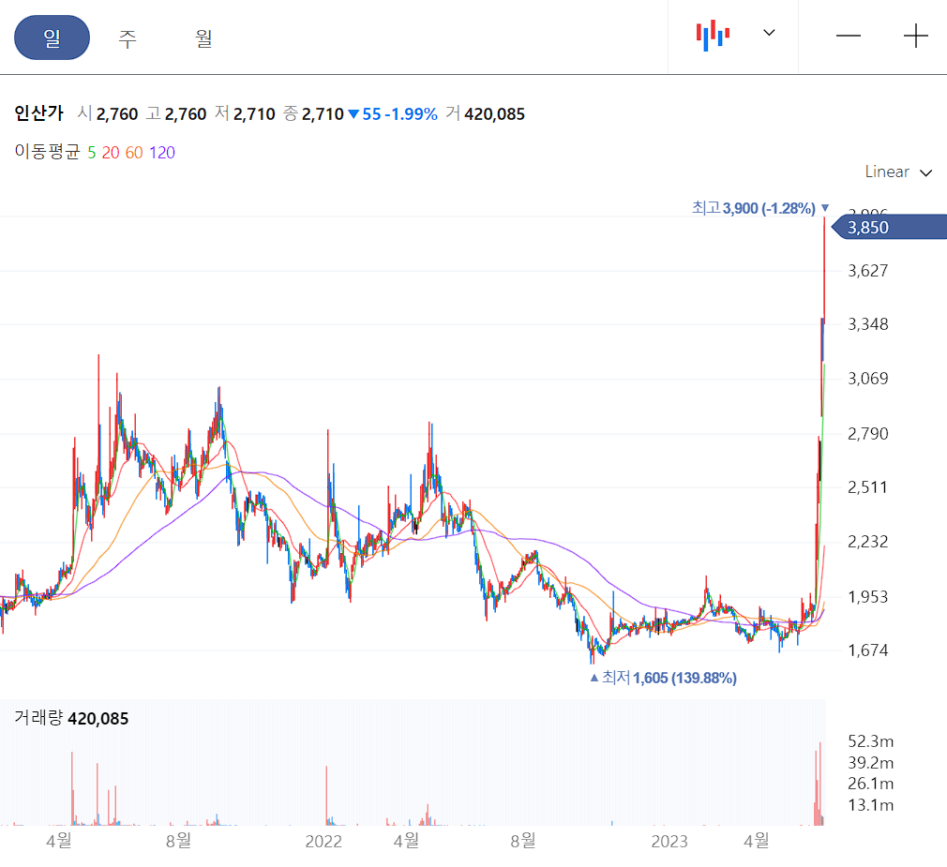Screen dimensions: 947x867
Task: Click the 1,674 price axis label
Action: pos(868,650)
